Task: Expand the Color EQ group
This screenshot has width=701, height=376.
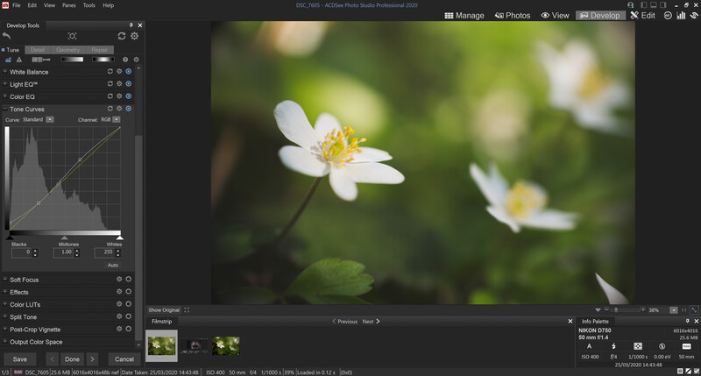Action: pyautogui.click(x=5, y=96)
